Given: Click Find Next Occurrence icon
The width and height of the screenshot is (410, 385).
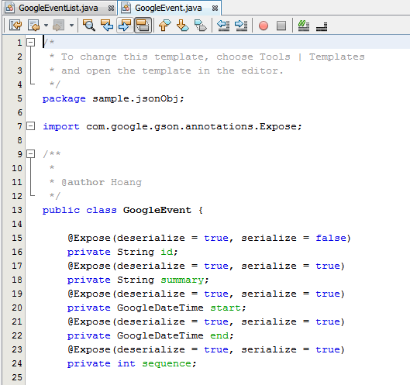Looking at the screenshot, I should point(125,26).
